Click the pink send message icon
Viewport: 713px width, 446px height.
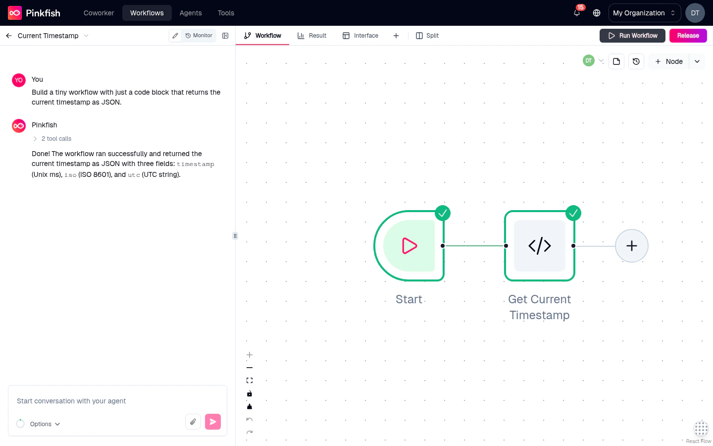click(213, 421)
